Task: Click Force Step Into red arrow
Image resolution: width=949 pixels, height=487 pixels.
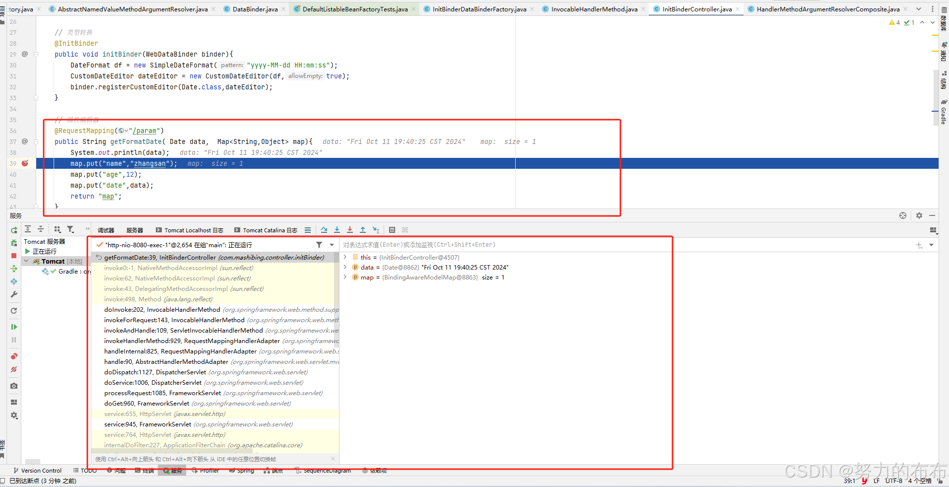Action: 350,230
